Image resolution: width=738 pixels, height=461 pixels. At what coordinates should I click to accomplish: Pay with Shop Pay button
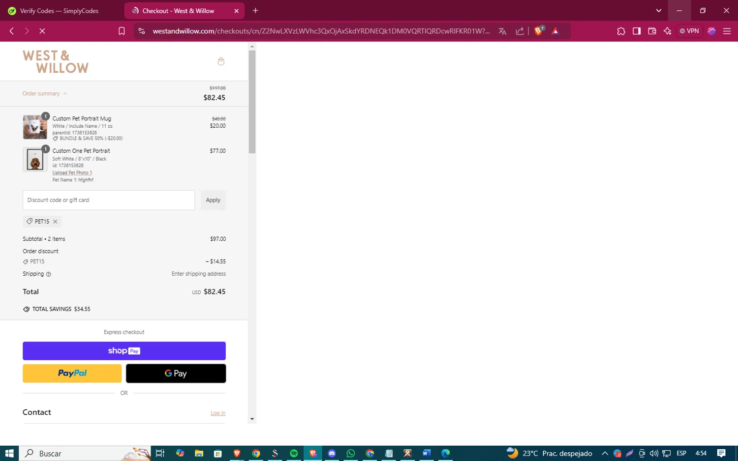124,351
